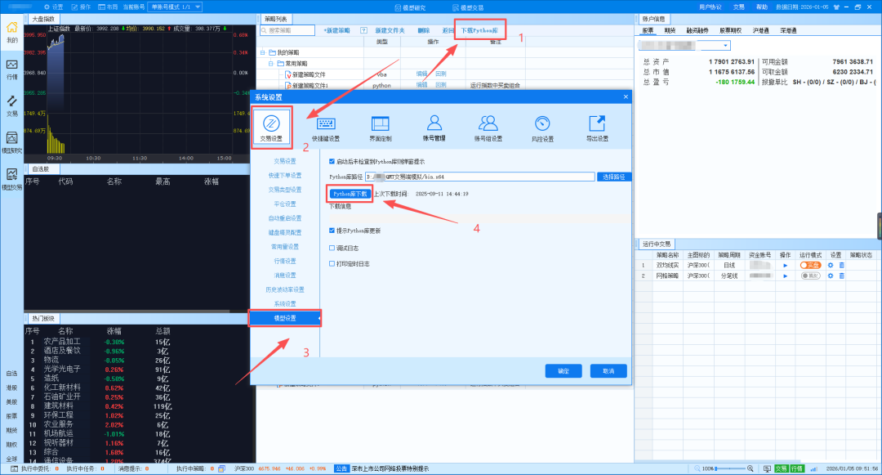Select the 界面定制 layout icon
The width and height of the screenshot is (882, 475).
point(381,127)
